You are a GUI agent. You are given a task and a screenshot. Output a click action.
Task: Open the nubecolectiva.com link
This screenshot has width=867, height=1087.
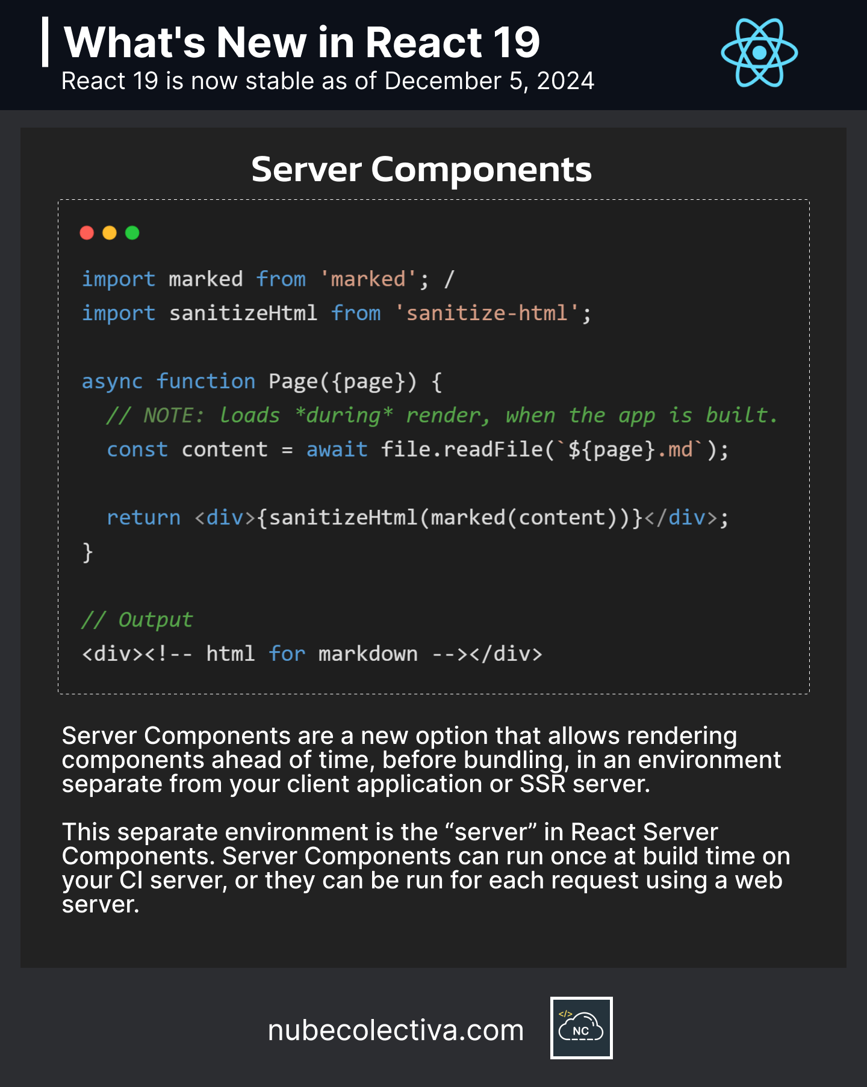[x=396, y=1030]
